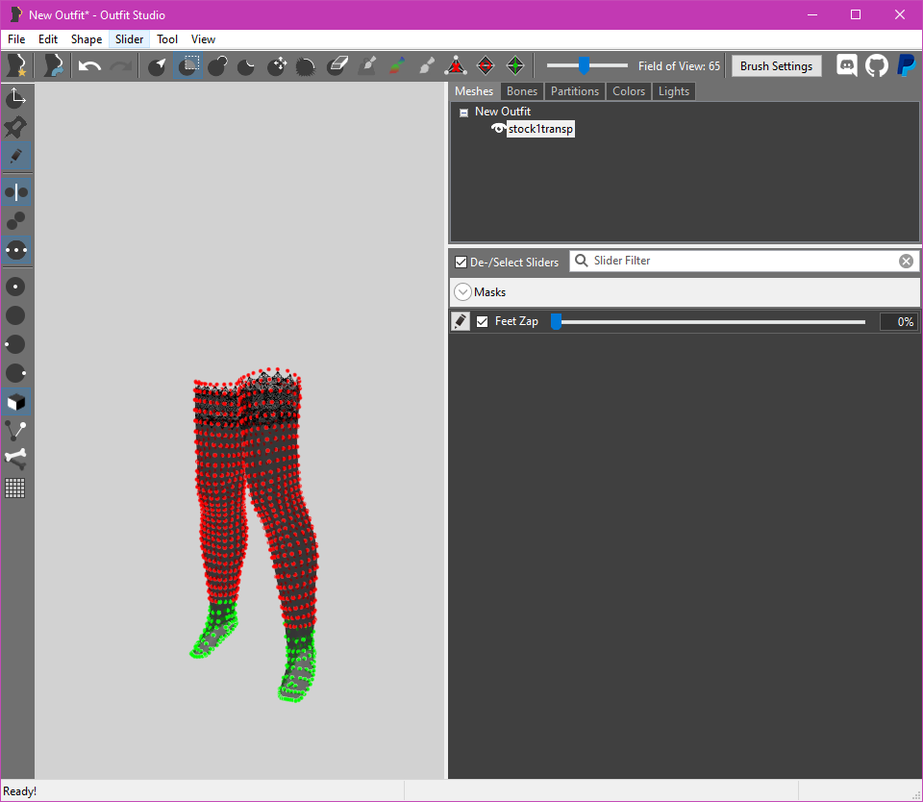Uncheck the Feet Zap checkbox

[x=482, y=321]
